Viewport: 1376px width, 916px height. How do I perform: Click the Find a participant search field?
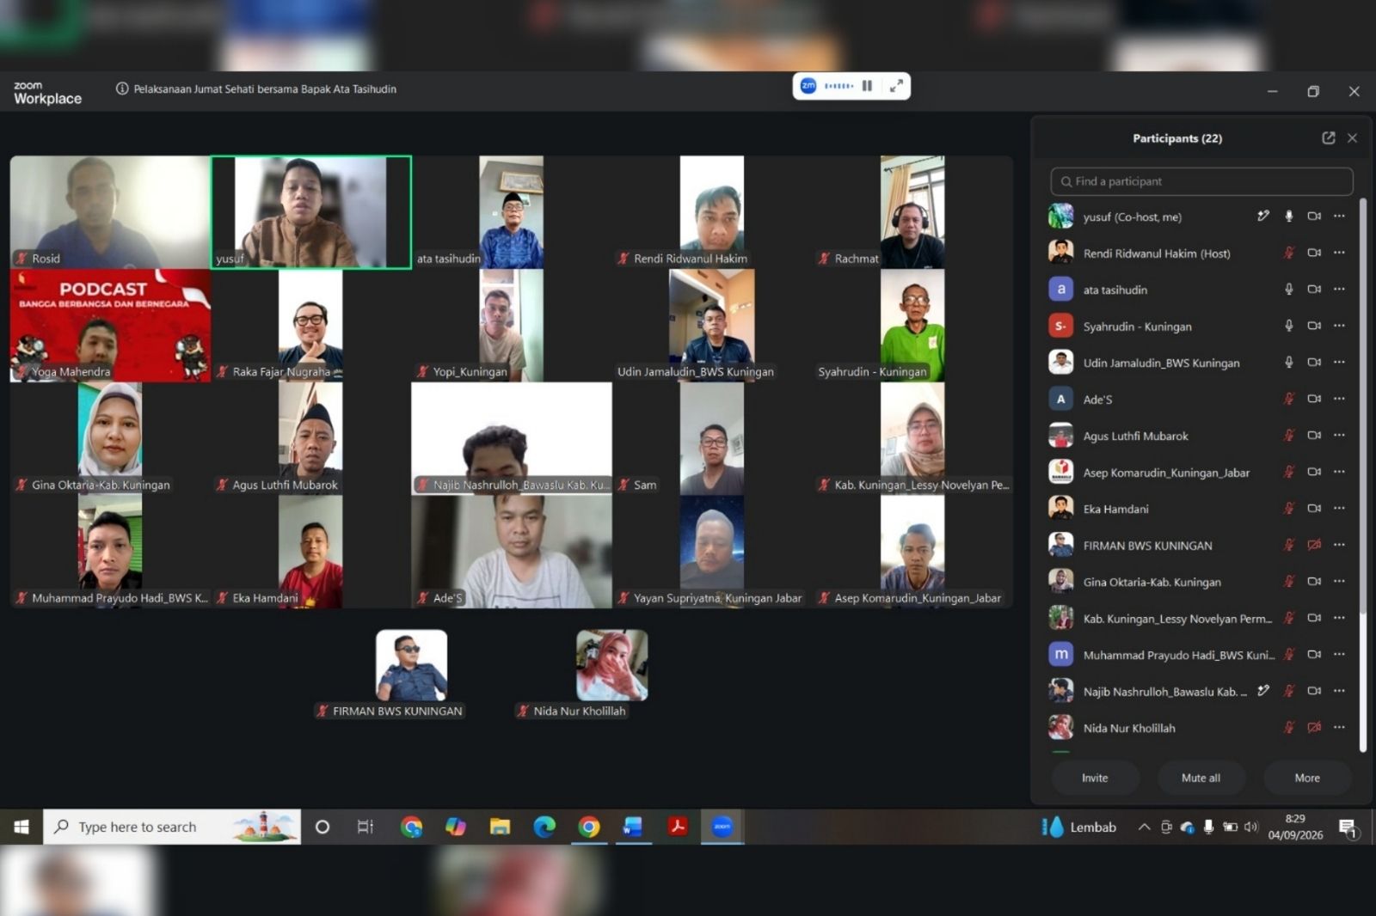pos(1201,181)
